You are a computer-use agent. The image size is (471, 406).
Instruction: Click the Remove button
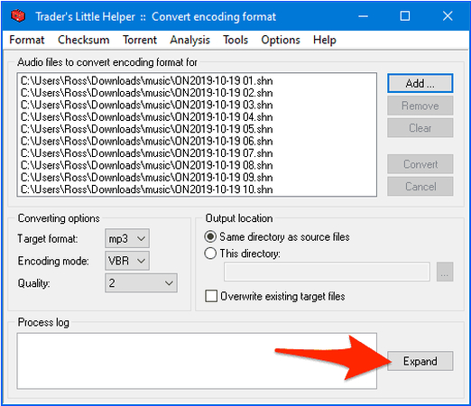(420, 106)
